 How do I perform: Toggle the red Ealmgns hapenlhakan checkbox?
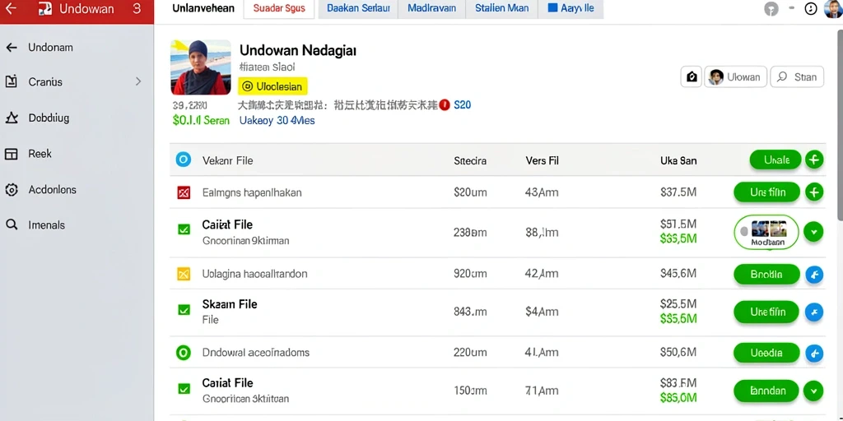tap(184, 192)
